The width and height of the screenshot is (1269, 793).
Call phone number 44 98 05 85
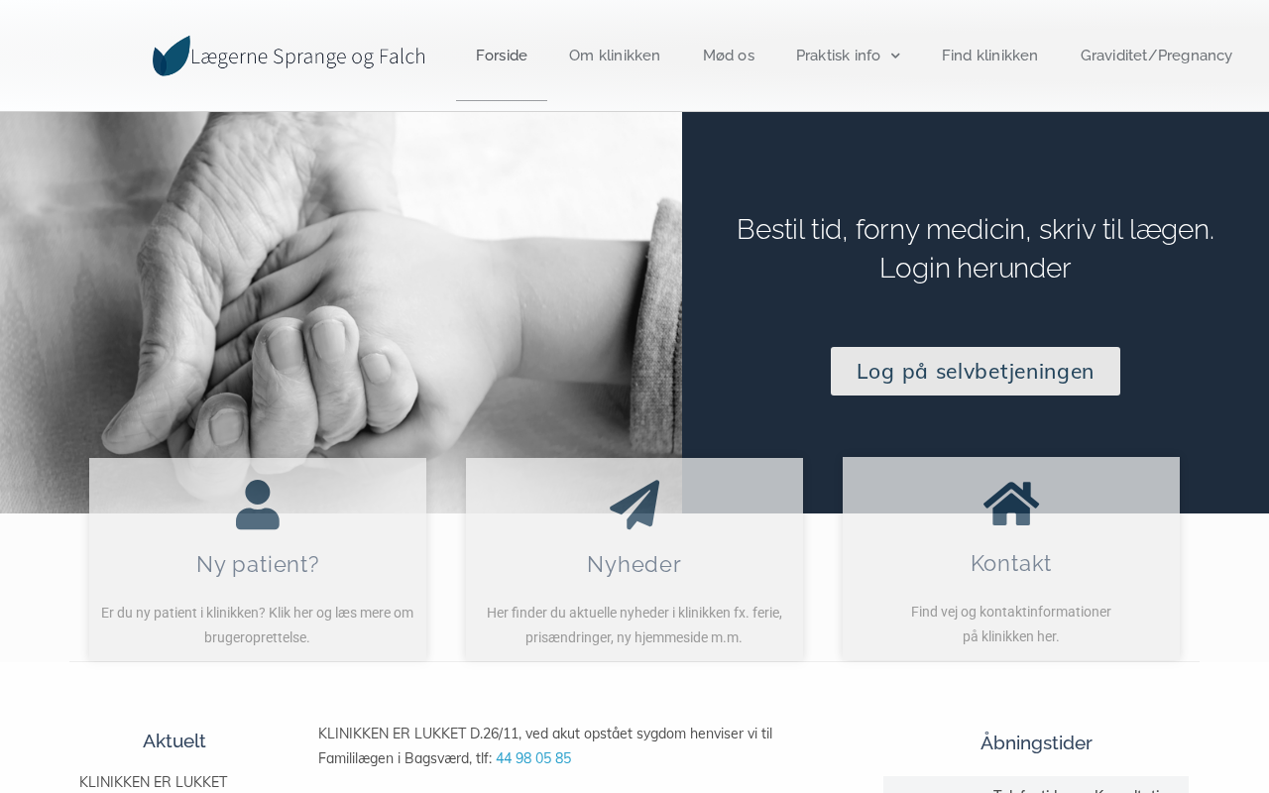point(533,758)
